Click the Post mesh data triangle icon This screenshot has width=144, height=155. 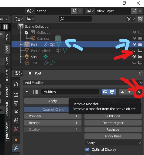tap(59, 44)
